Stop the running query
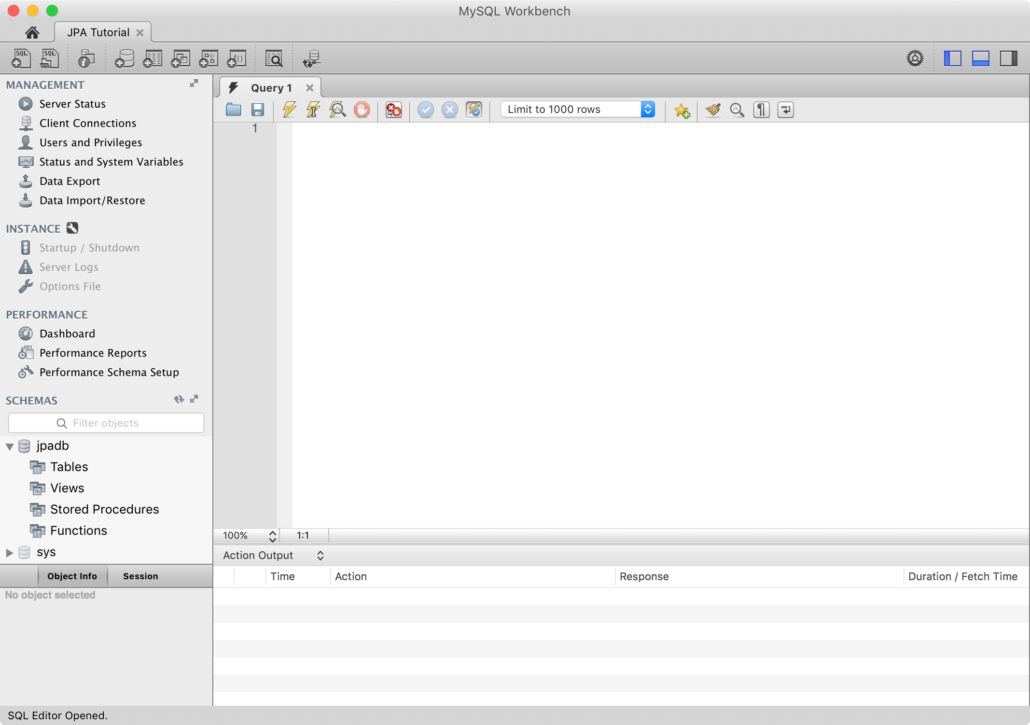The height and width of the screenshot is (725, 1030). (362, 110)
